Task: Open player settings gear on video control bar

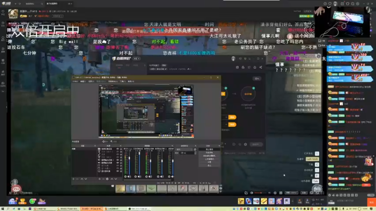Action: 275,193
